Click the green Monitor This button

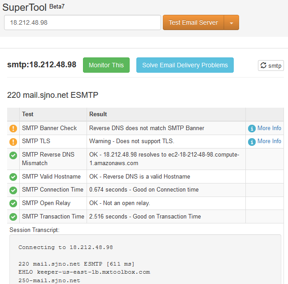tap(106, 65)
